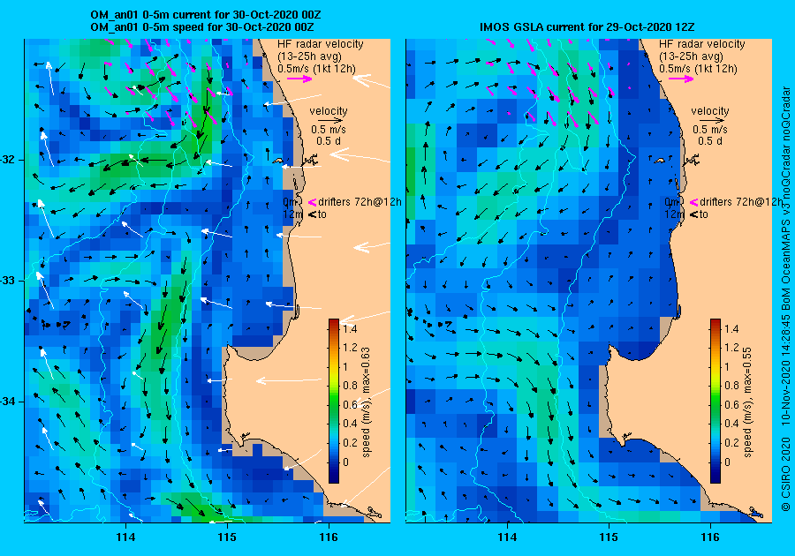The height and width of the screenshot is (556, 795).
Task: Click the 1.2 tick on GSLA colour bar
Action: 731,348
